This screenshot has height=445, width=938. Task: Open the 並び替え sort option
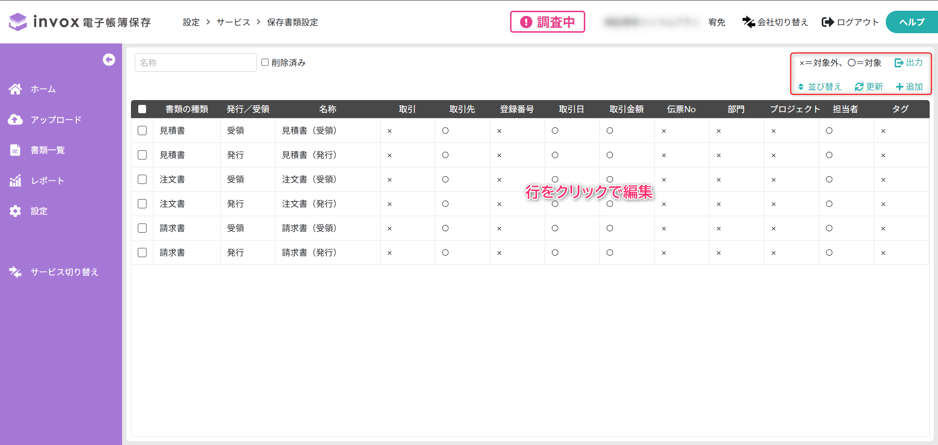[x=820, y=87]
